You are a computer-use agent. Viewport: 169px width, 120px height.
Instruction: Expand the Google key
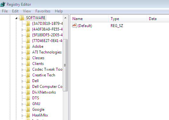pos(22,110)
